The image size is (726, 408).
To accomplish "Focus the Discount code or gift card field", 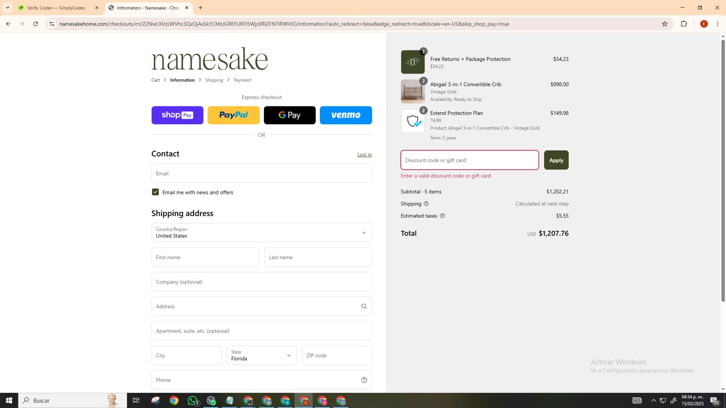I will click(469, 160).
